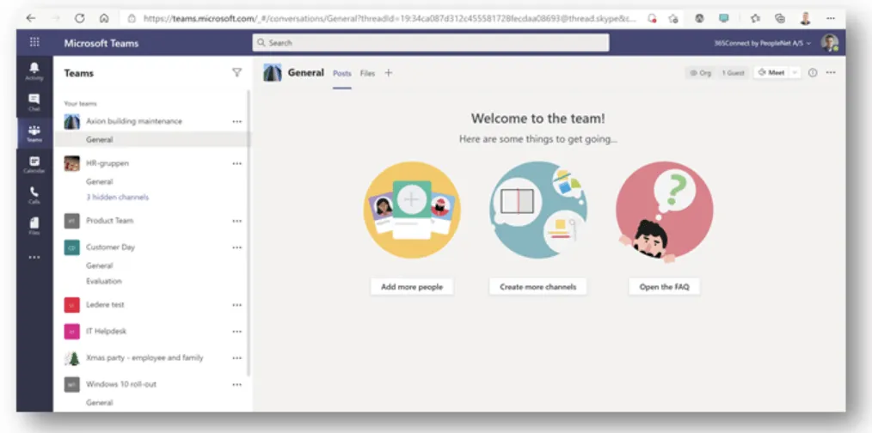Open the IT Helpdesk team
This screenshot has height=433, width=872.
coord(107,332)
